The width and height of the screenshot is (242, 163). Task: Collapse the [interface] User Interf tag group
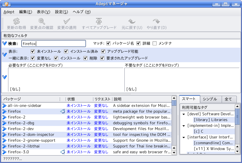click(x=184, y=138)
